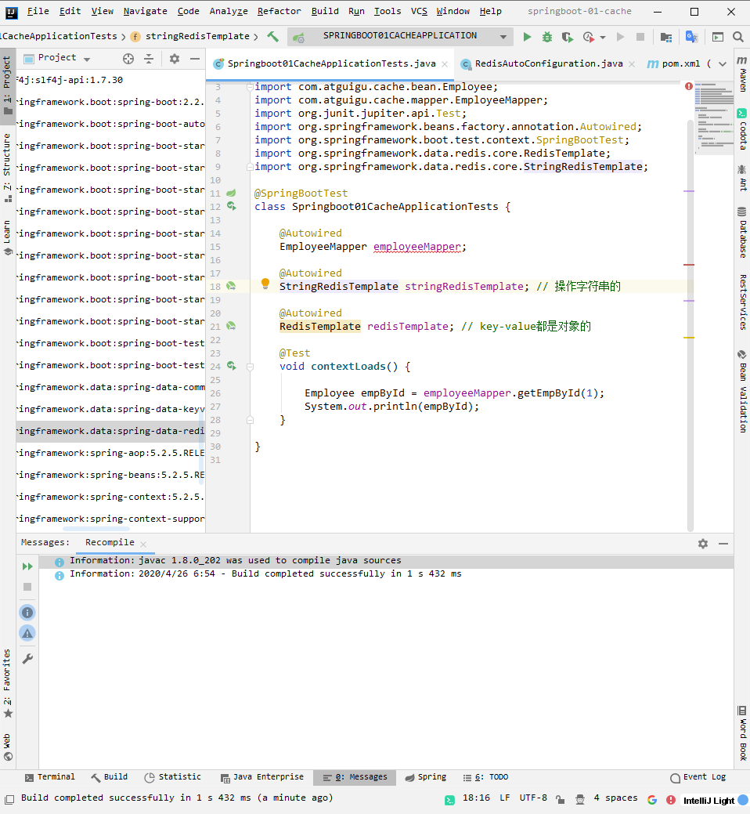Click the red error icon in status bar
Viewport: 750px width, 814px height.
(x=671, y=800)
